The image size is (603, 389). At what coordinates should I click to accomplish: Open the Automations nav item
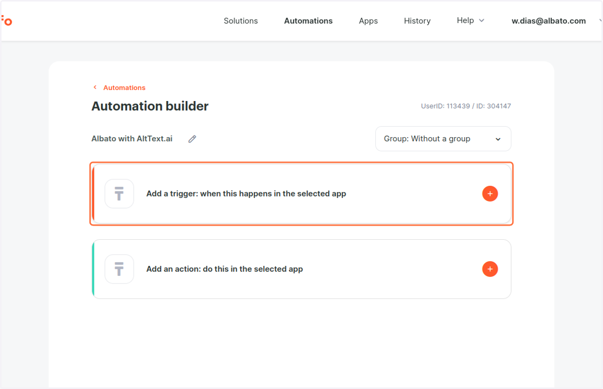(x=309, y=21)
